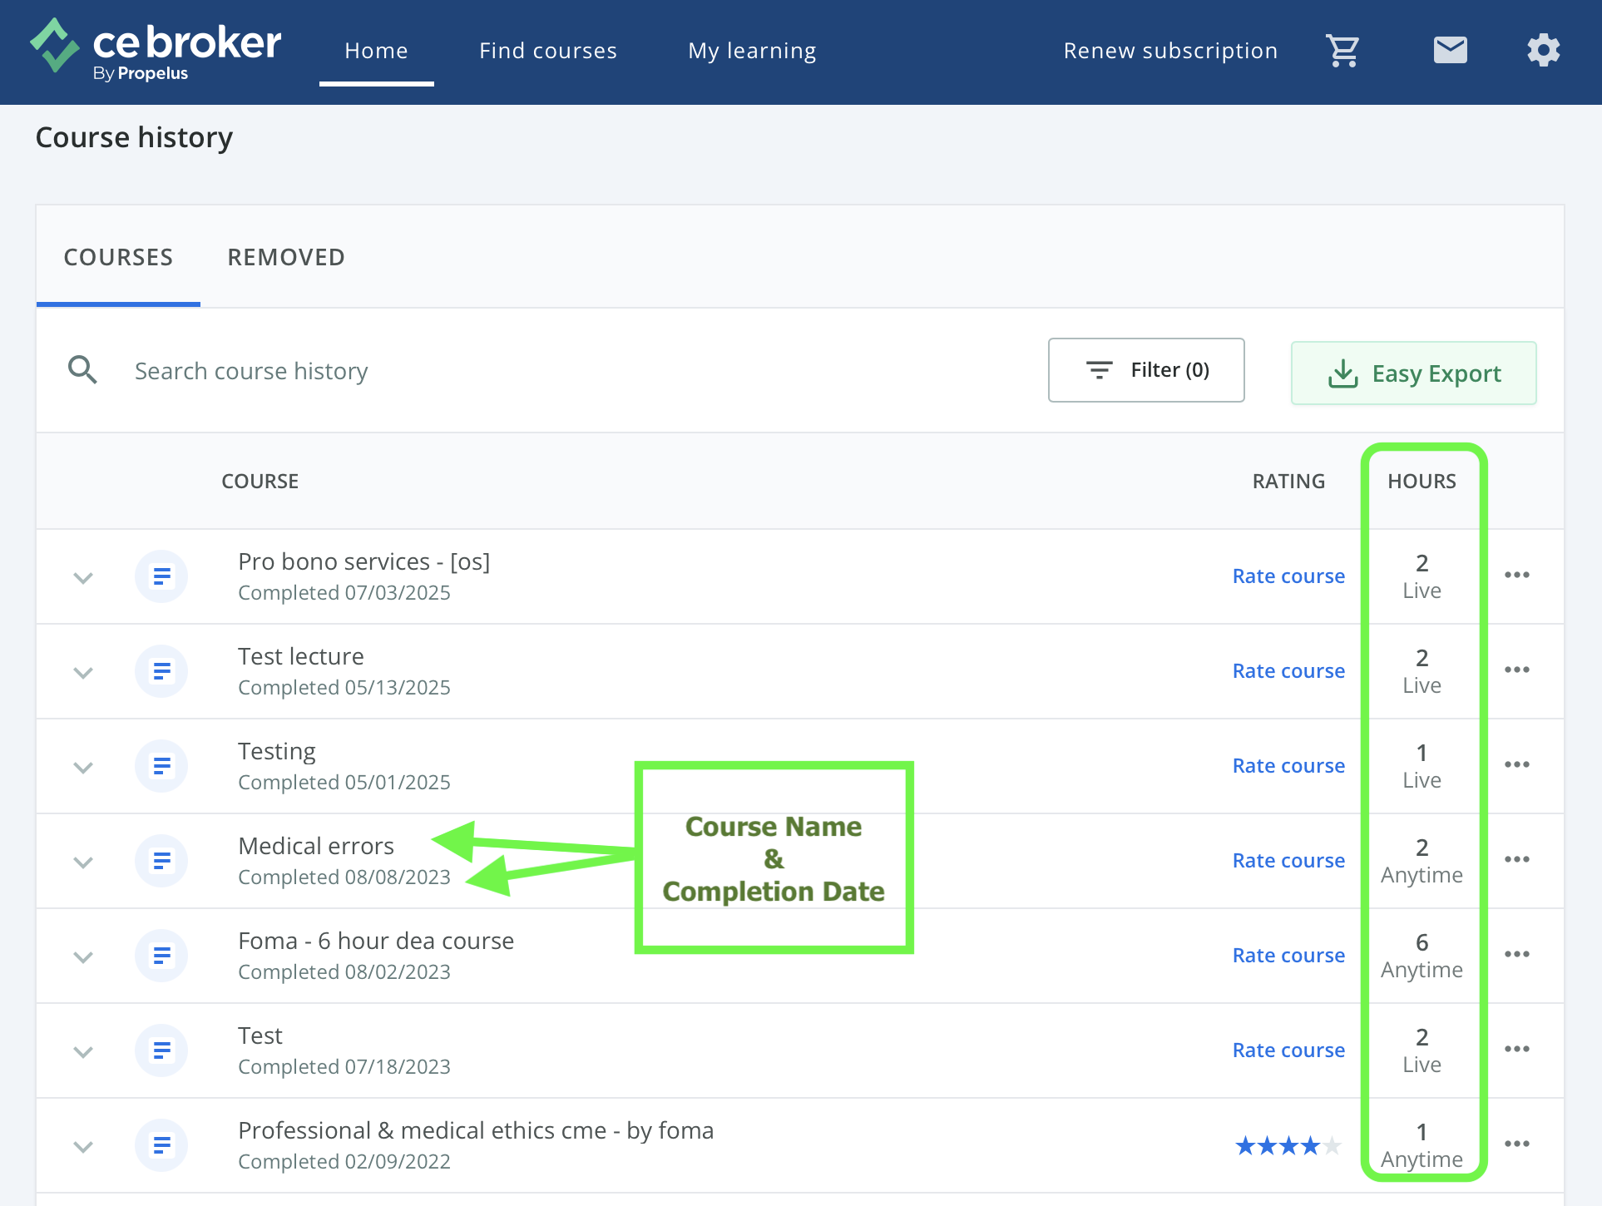This screenshot has height=1206, width=1602.
Task: Click the Medical errors document icon
Action: [161, 861]
